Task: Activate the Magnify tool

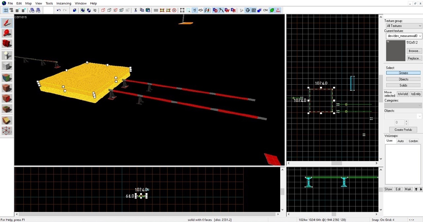Action: [x=7, y=33]
